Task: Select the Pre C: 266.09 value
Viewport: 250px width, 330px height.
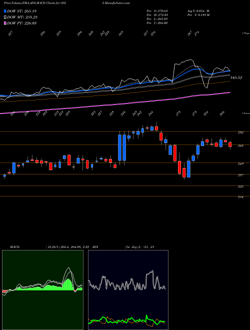Action: tap(157, 23)
